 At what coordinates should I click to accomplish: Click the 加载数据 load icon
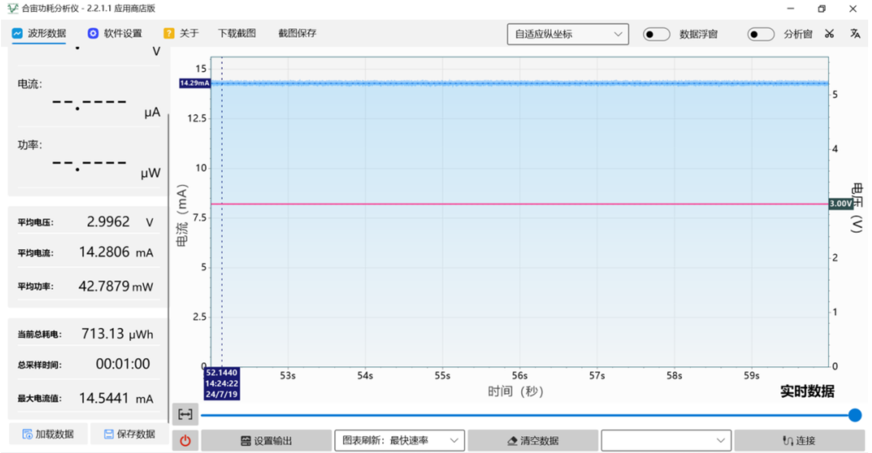[27, 434]
